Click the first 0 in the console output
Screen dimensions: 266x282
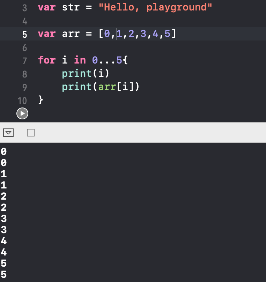3,151
